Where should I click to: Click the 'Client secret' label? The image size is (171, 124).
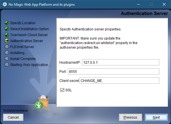point(69,81)
